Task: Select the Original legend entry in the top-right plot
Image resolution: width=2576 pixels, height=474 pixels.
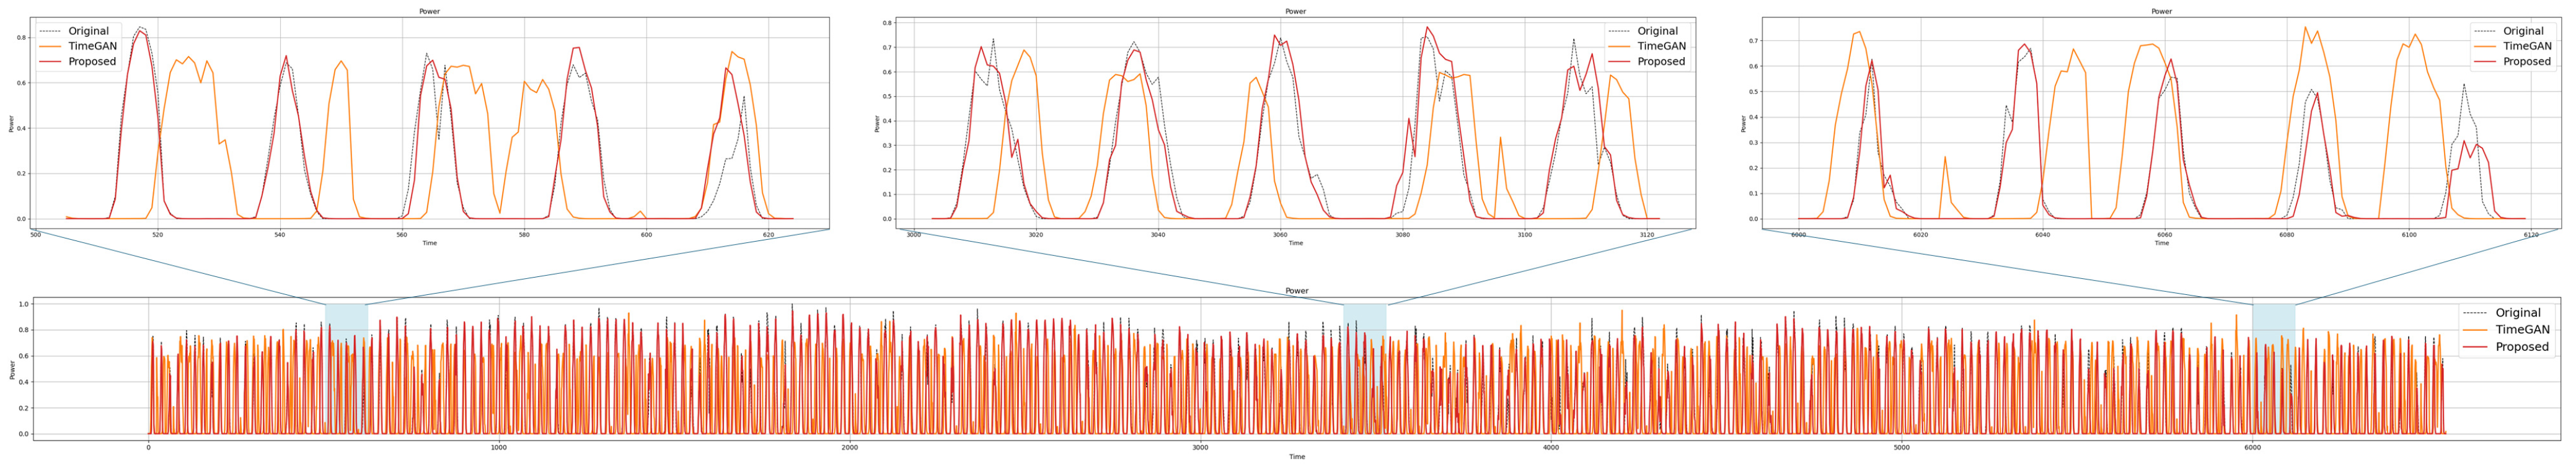Action: point(2522,31)
